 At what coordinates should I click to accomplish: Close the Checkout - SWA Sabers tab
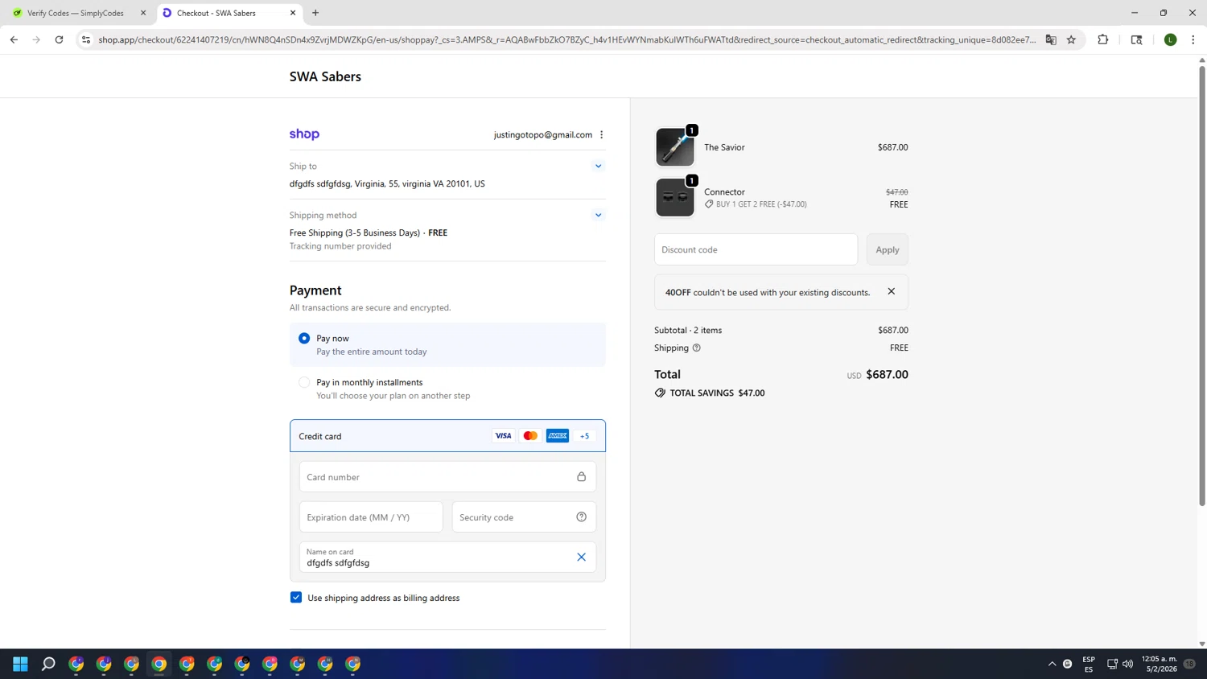click(x=293, y=13)
